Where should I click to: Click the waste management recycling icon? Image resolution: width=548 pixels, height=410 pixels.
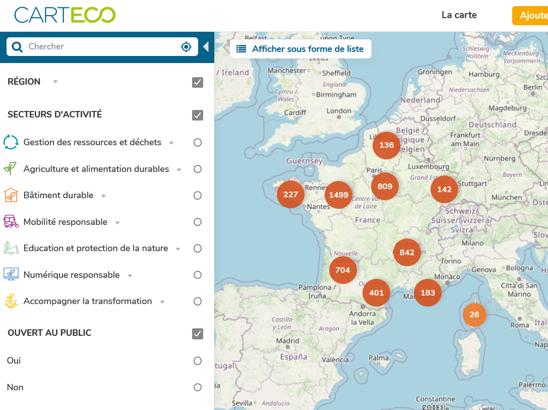tap(11, 142)
